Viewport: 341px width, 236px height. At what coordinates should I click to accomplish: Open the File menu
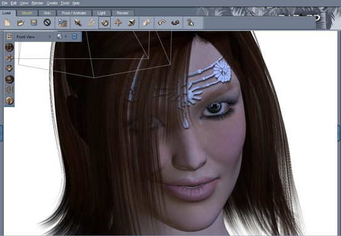pyautogui.click(x=4, y=3)
